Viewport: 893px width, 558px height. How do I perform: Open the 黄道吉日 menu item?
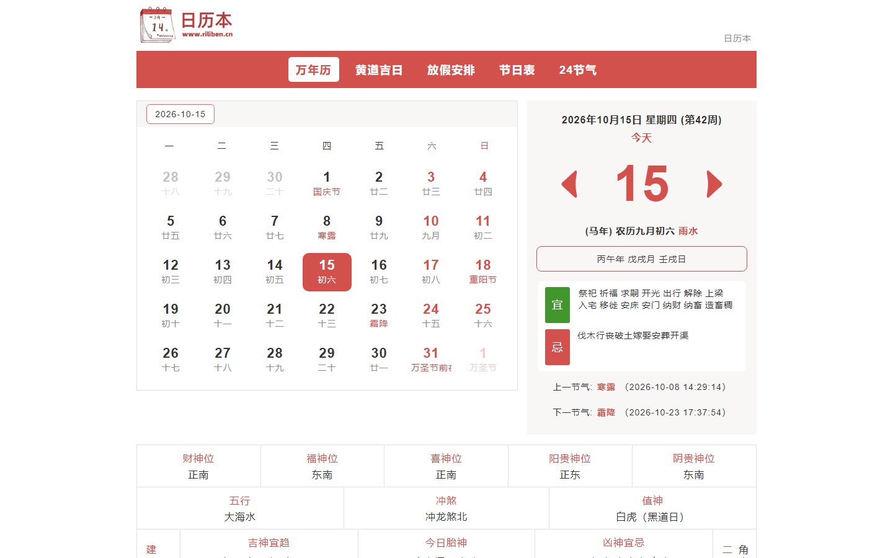coord(379,69)
